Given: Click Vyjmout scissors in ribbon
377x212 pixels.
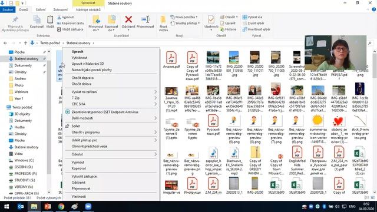Looking at the screenshot, I should [x=65, y=17].
